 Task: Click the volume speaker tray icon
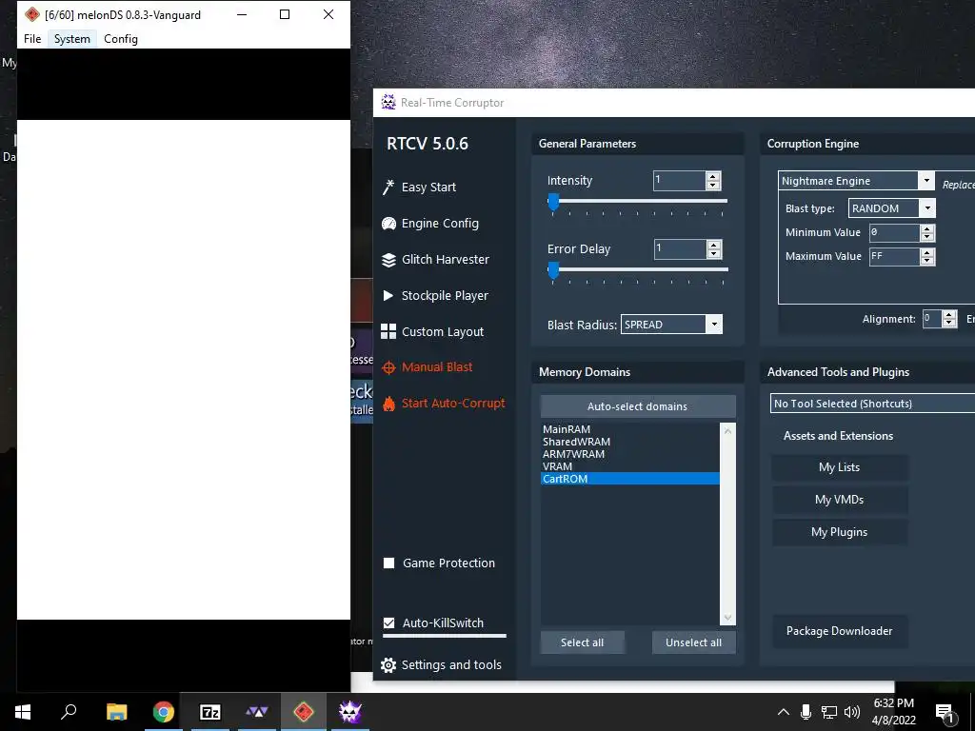coord(852,712)
